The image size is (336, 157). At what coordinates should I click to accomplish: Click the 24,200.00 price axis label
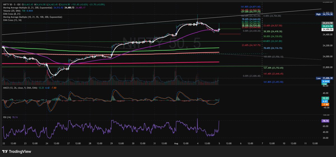(328, 46)
